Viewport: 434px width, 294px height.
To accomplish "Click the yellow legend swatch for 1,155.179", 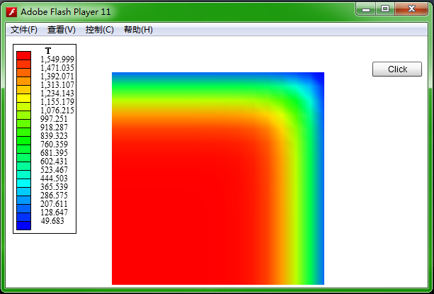I will tap(23, 98).
